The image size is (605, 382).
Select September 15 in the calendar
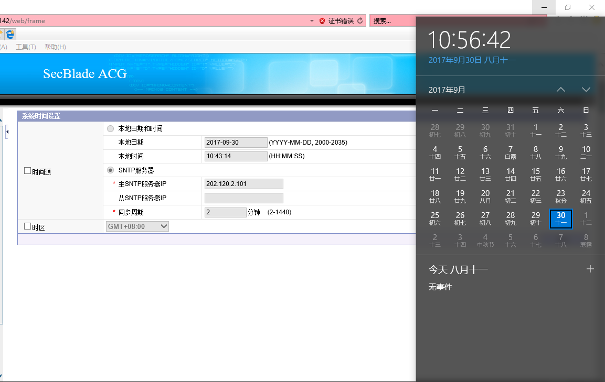point(536,174)
